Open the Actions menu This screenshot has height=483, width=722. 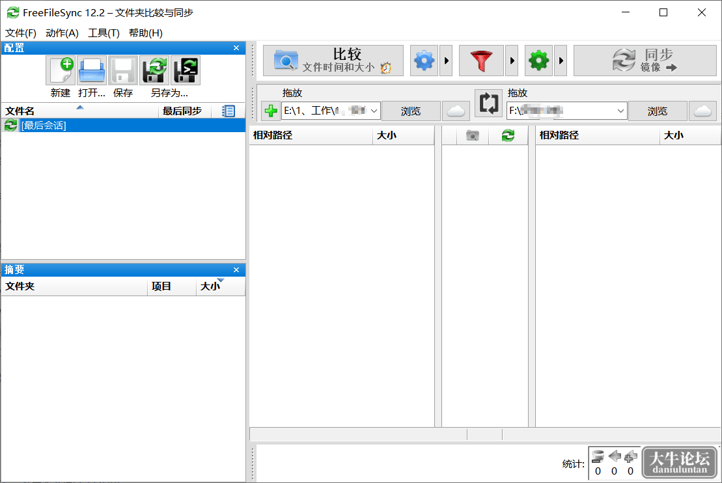[x=62, y=33]
